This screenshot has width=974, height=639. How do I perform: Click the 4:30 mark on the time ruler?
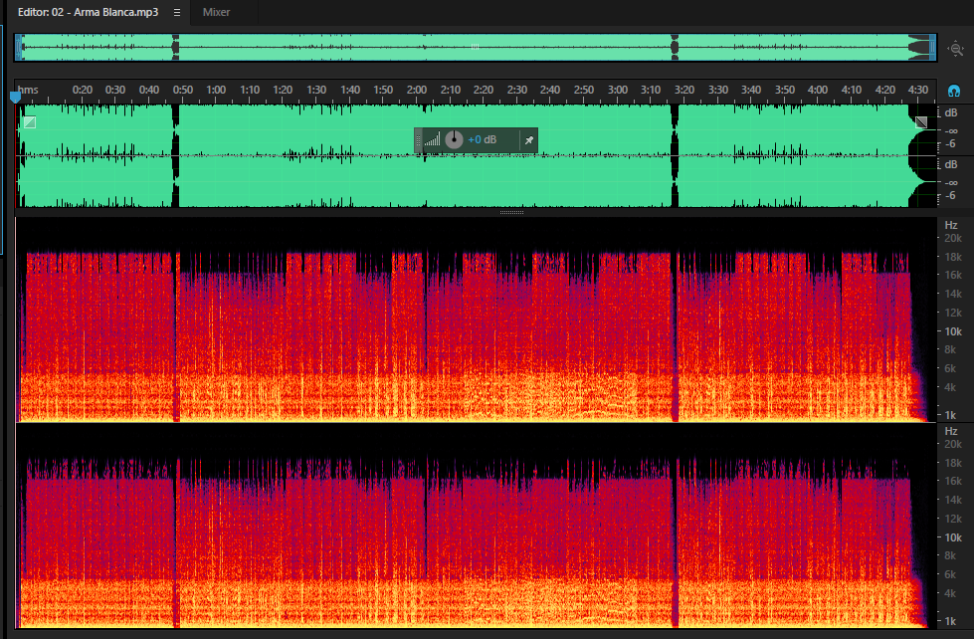click(918, 90)
